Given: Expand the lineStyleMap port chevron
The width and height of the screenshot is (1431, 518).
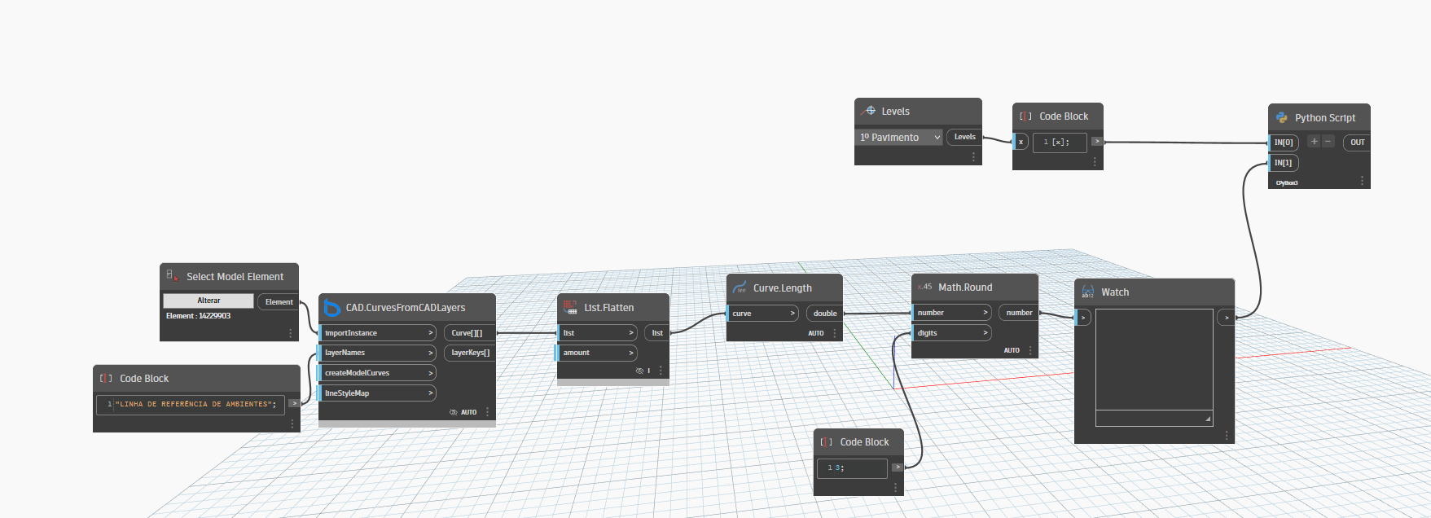Looking at the screenshot, I should click(x=431, y=393).
